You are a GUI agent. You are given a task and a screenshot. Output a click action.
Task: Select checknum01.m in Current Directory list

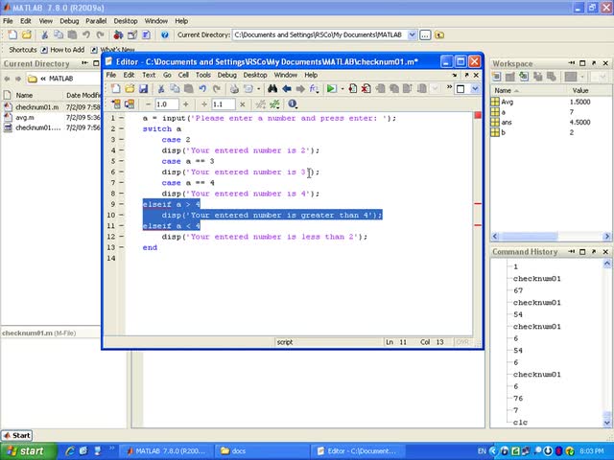tap(36, 107)
